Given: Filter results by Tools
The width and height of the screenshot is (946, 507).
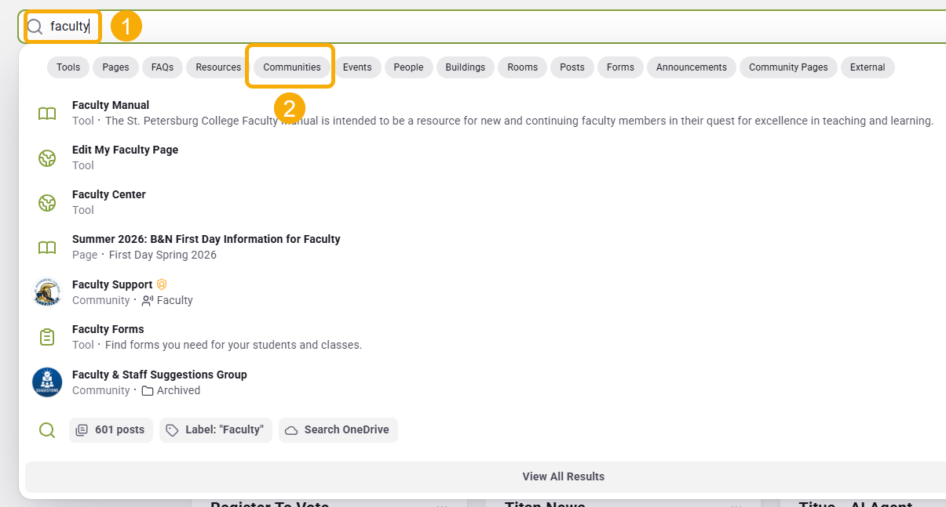Looking at the screenshot, I should pos(68,67).
